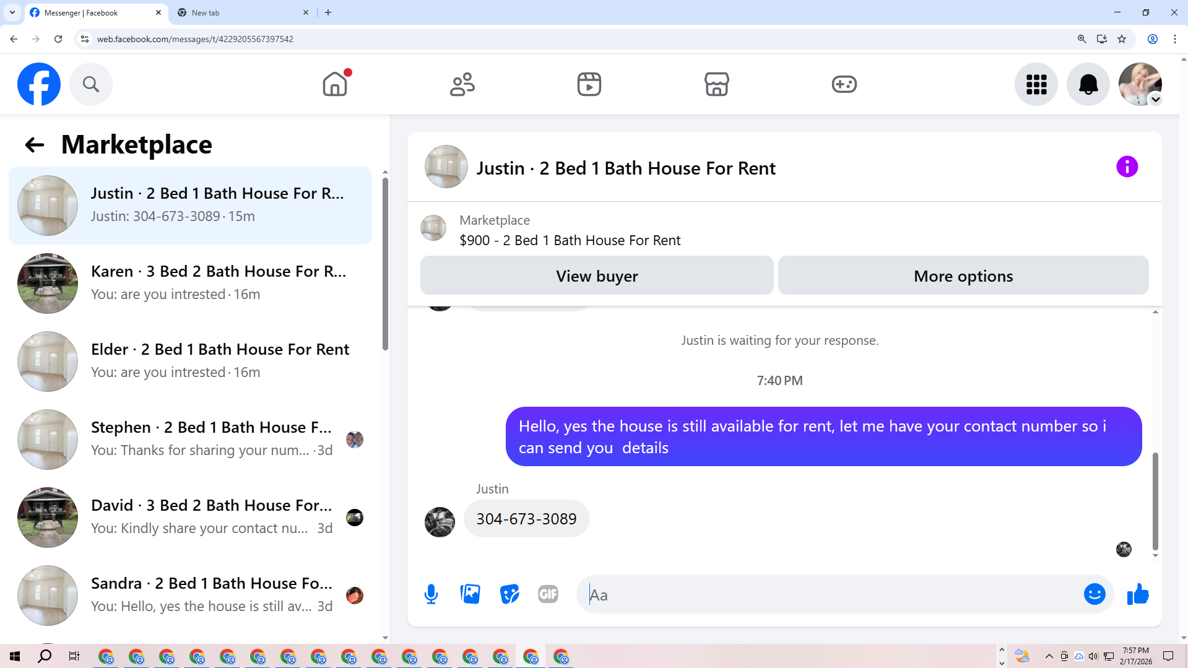The width and height of the screenshot is (1188, 668).
Task: Select the Justin 2 Bed 1 Bath chat
Action: point(190,206)
